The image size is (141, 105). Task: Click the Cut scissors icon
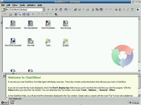93,10
